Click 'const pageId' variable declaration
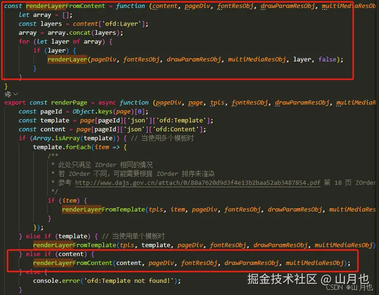This screenshot has width=379, height=295. pos(40,112)
